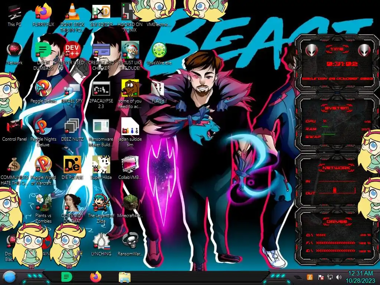Screen dimensions: 380x285
Task: Click the network tray icon
Action: (x=330, y=277)
